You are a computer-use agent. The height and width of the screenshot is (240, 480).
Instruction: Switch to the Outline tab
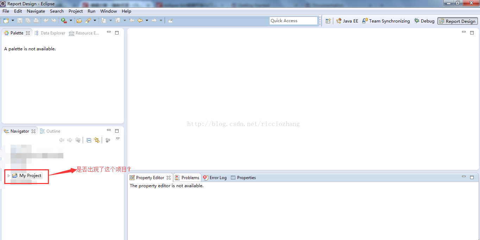[x=50, y=131]
